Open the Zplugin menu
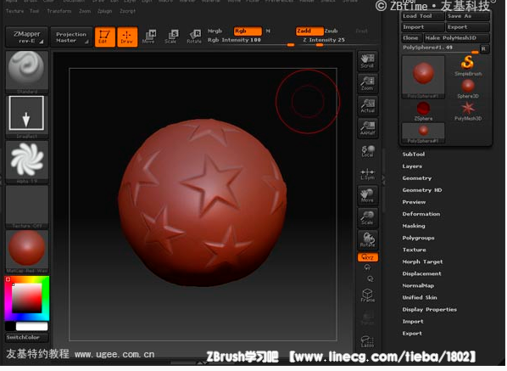Image resolution: width=507 pixels, height=371 pixels. [x=105, y=11]
